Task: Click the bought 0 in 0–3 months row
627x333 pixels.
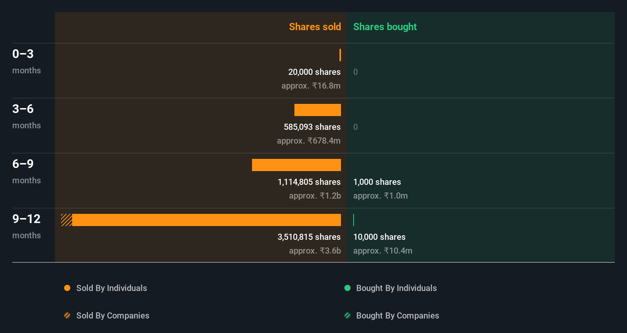Action: pos(356,72)
